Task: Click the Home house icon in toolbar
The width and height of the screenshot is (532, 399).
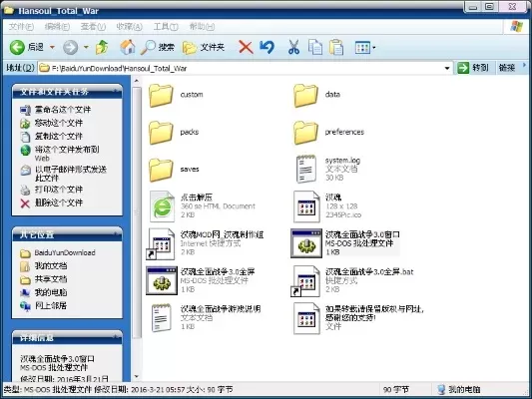Action: (128, 48)
